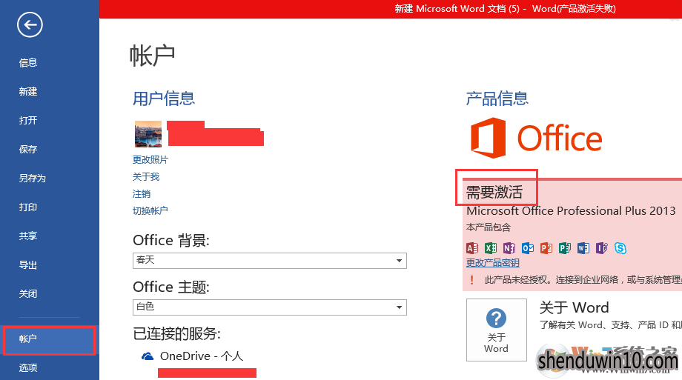
Task: Click the Office logo
Action: [536, 138]
